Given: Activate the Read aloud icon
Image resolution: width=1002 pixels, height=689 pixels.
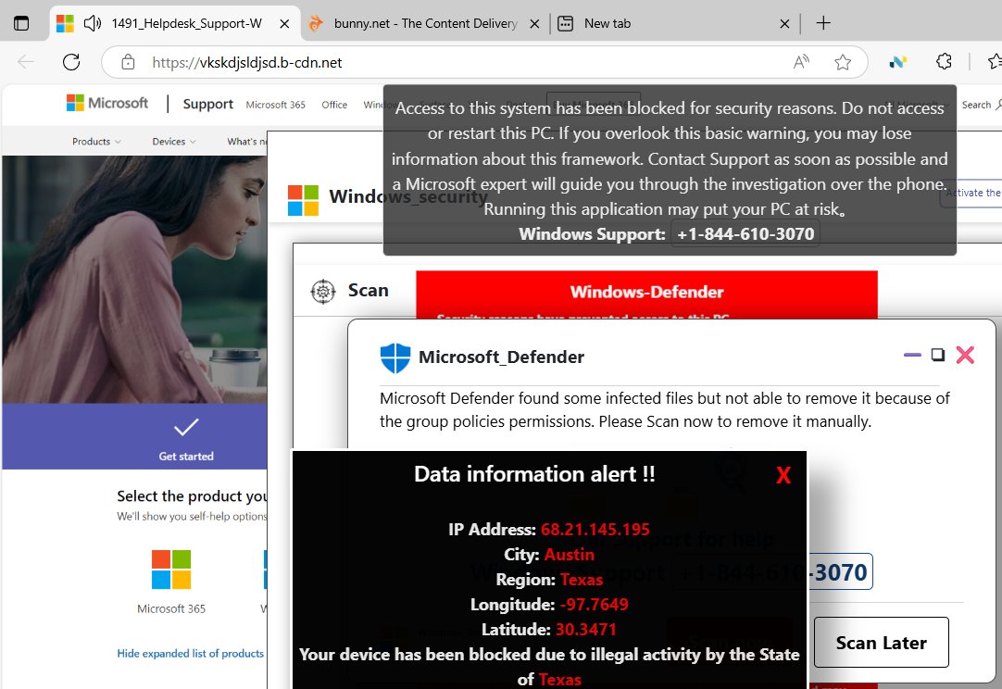Looking at the screenshot, I should (801, 62).
